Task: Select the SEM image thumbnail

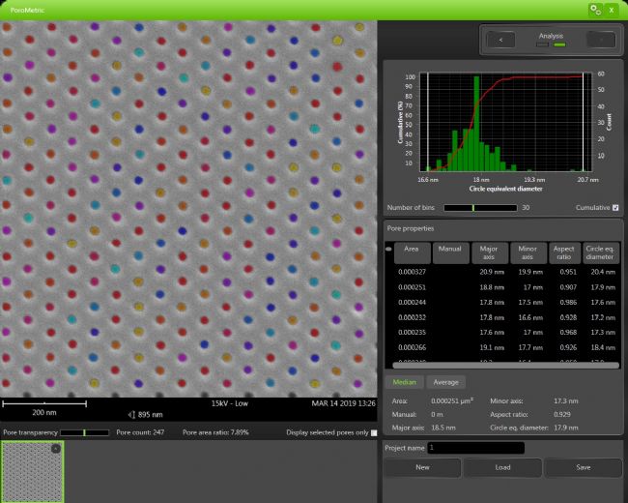Action: pyautogui.click(x=32, y=472)
